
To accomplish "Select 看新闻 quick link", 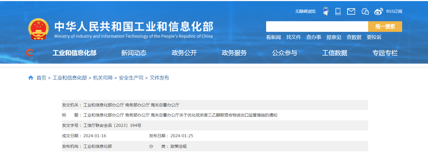I will coord(273,37).
